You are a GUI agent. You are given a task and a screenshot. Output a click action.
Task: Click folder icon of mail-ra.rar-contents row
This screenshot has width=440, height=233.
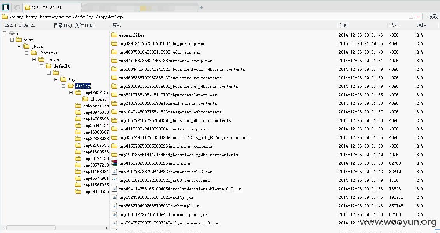point(114,103)
